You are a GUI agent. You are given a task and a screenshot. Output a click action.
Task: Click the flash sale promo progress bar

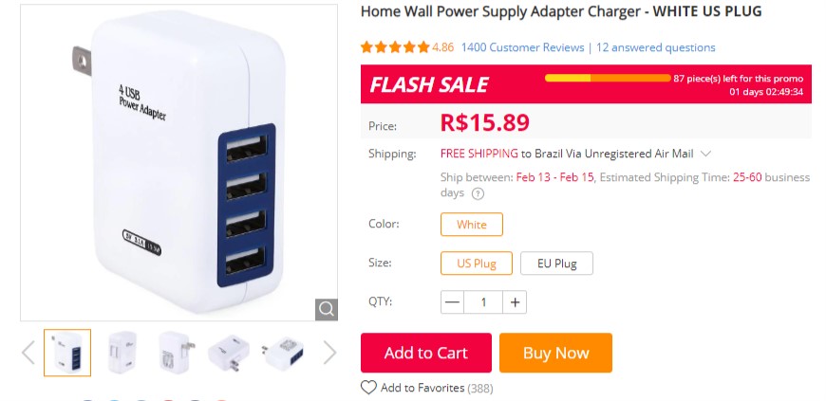(608, 79)
